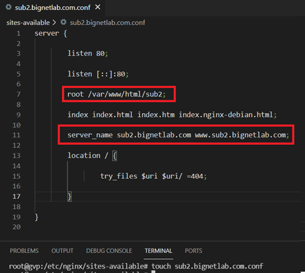Open the PORTS panel tab
This screenshot has height=273, width=305.
(x=194, y=250)
